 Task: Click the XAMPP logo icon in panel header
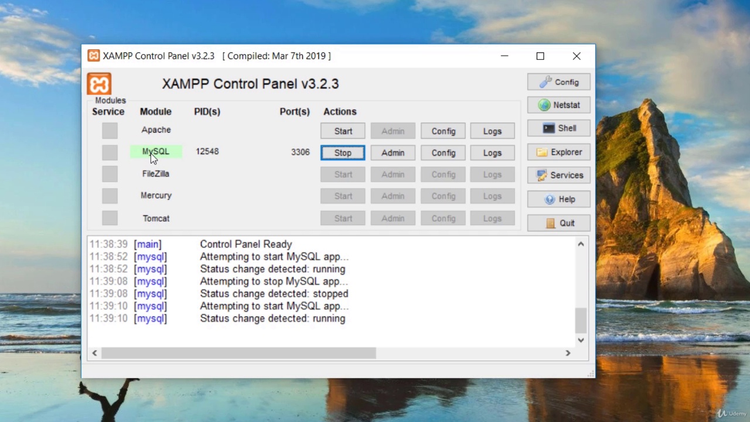99,84
